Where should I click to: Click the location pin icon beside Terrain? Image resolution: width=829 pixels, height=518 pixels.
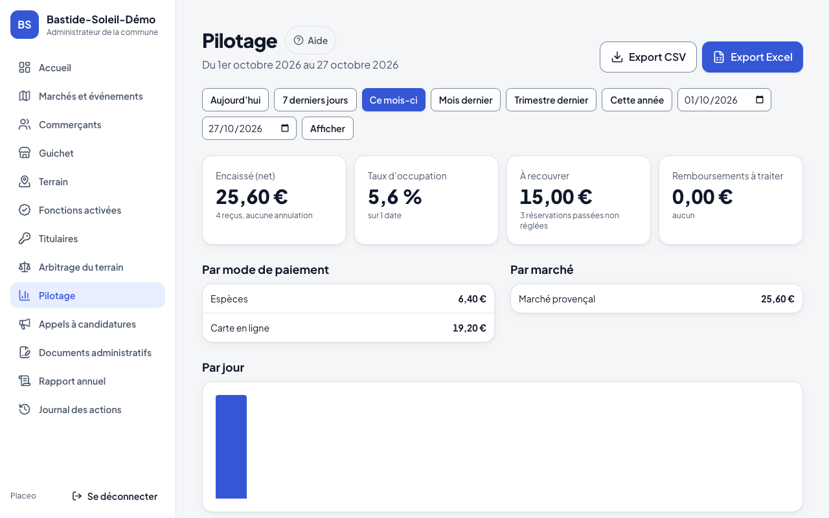pyautogui.click(x=25, y=181)
